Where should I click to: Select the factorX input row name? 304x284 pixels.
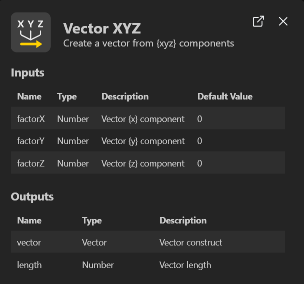tap(31, 119)
